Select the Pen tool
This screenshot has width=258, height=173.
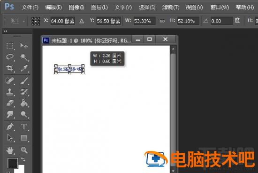[x=10, y=127]
